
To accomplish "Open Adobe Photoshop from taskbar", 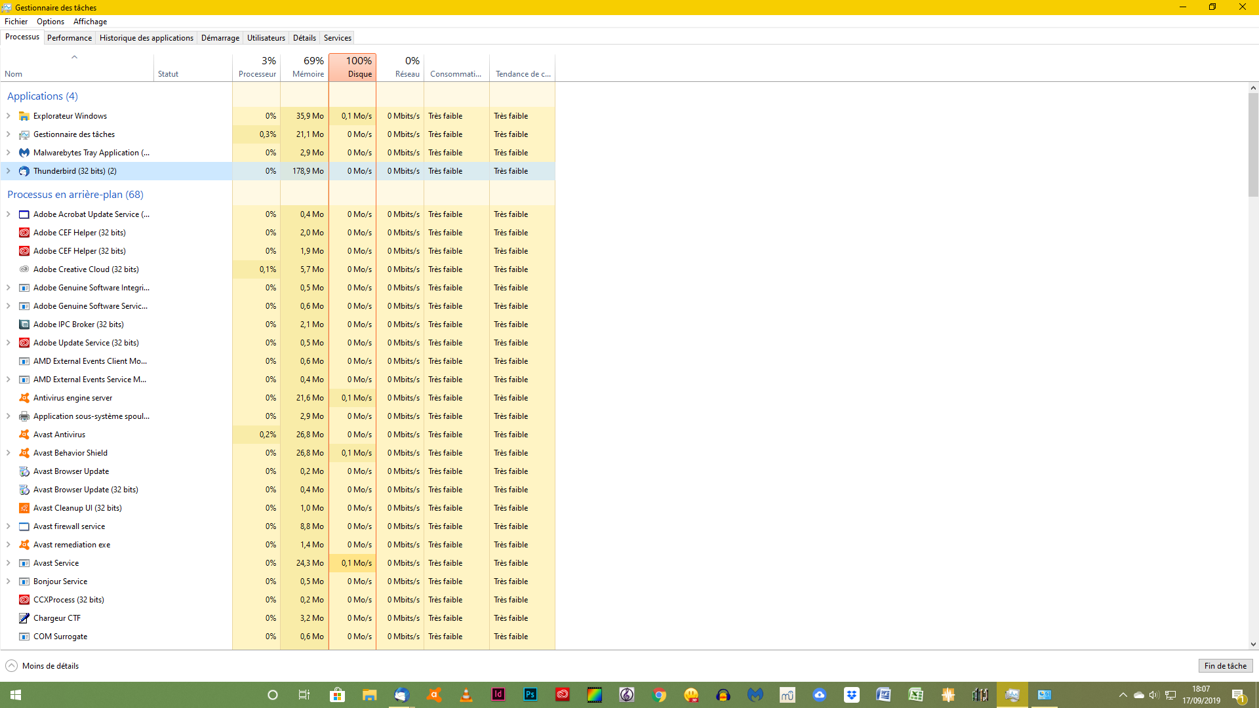I will 530,695.
